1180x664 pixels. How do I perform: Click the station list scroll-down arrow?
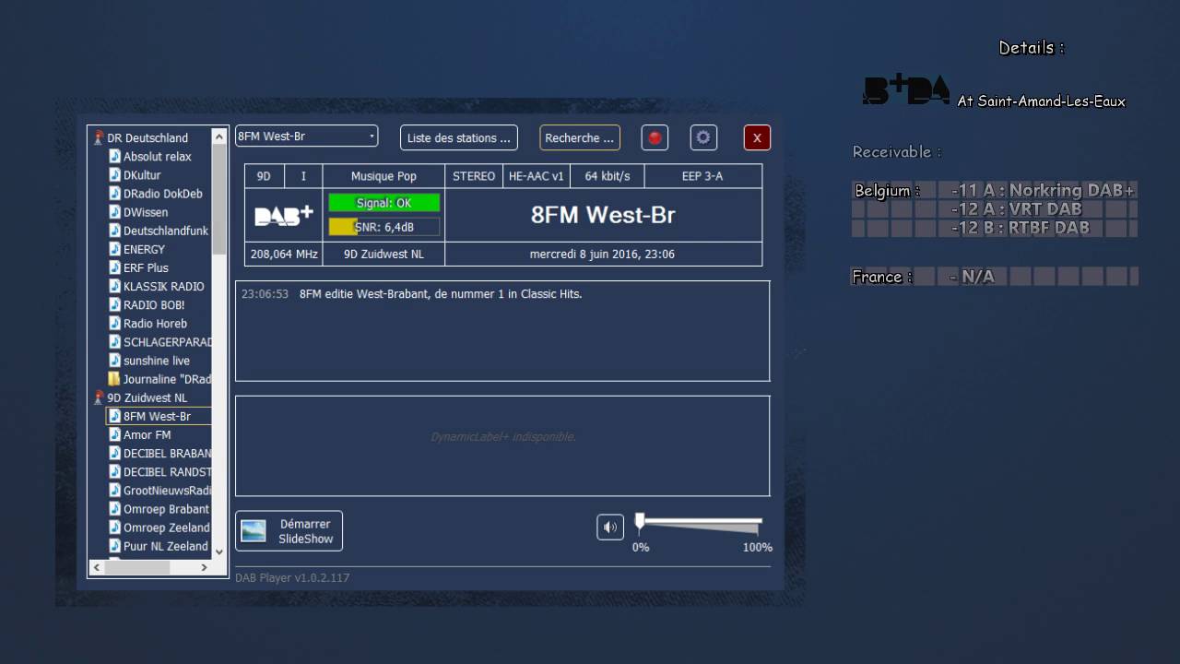click(219, 551)
